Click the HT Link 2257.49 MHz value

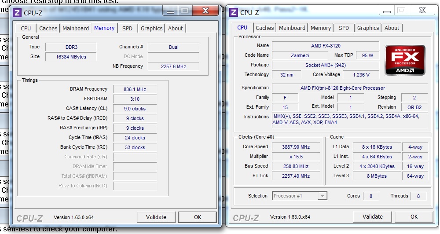point(296,176)
